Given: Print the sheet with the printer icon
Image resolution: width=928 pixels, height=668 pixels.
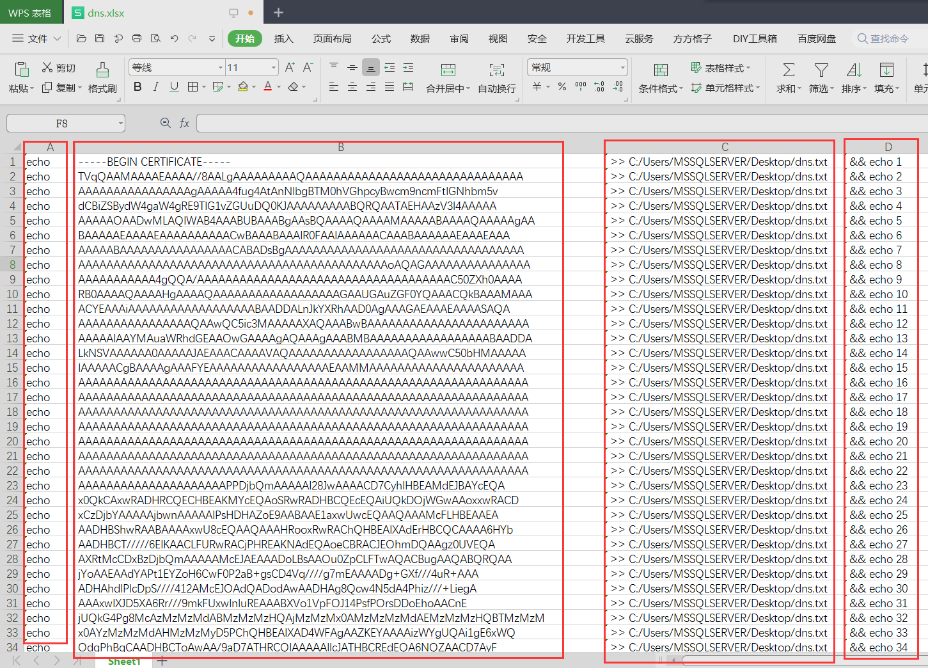Looking at the screenshot, I should pos(137,38).
